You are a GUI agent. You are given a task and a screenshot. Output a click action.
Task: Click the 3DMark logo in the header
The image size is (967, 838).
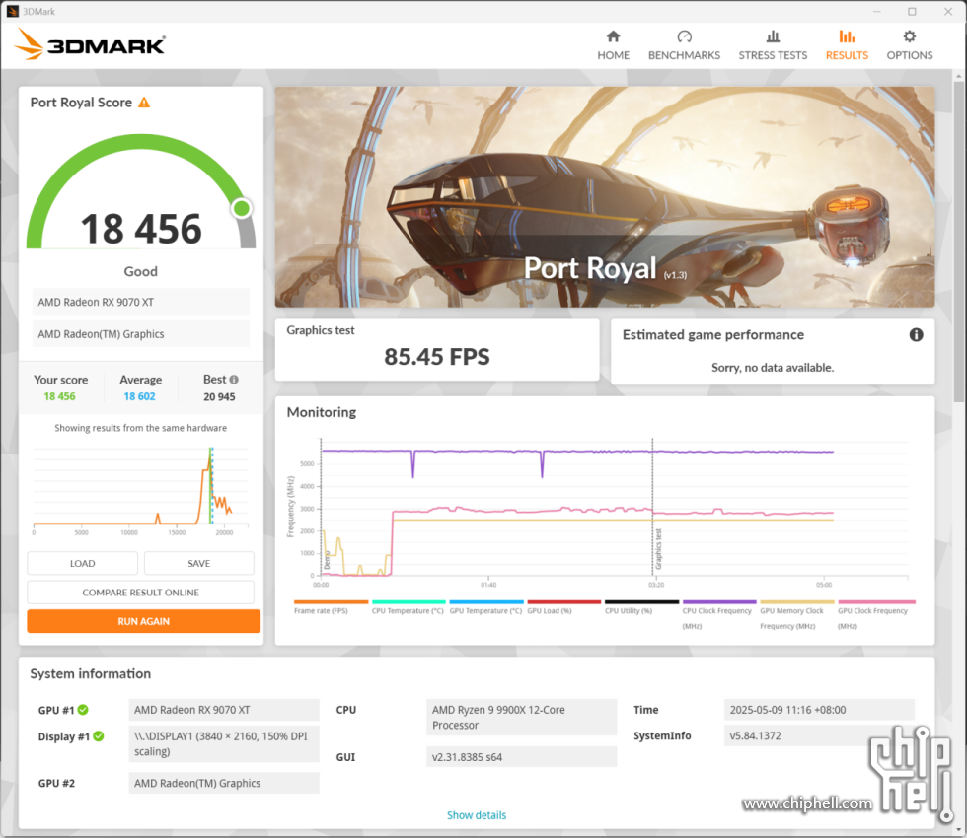point(90,44)
